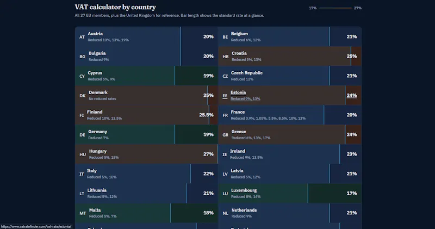The width and height of the screenshot is (435, 229).
Task: Open the Finland VAT rate row
Action: coord(146,115)
